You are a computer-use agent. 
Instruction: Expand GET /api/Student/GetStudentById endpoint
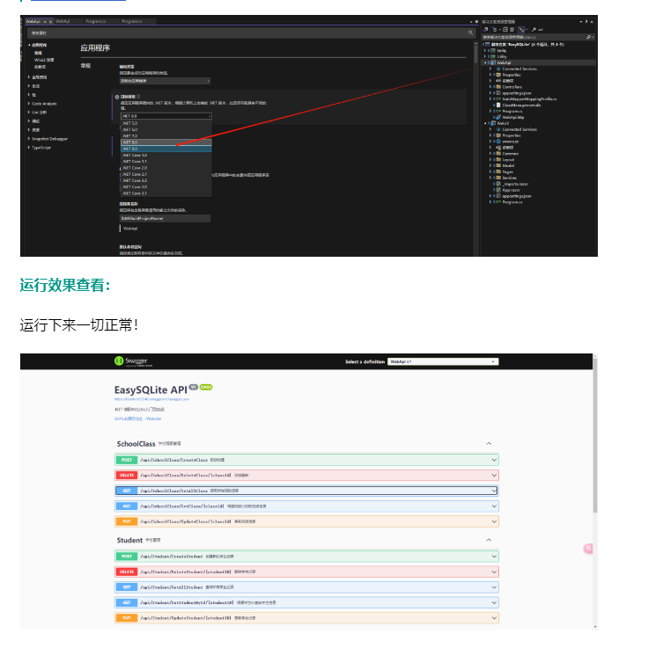[306, 602]
